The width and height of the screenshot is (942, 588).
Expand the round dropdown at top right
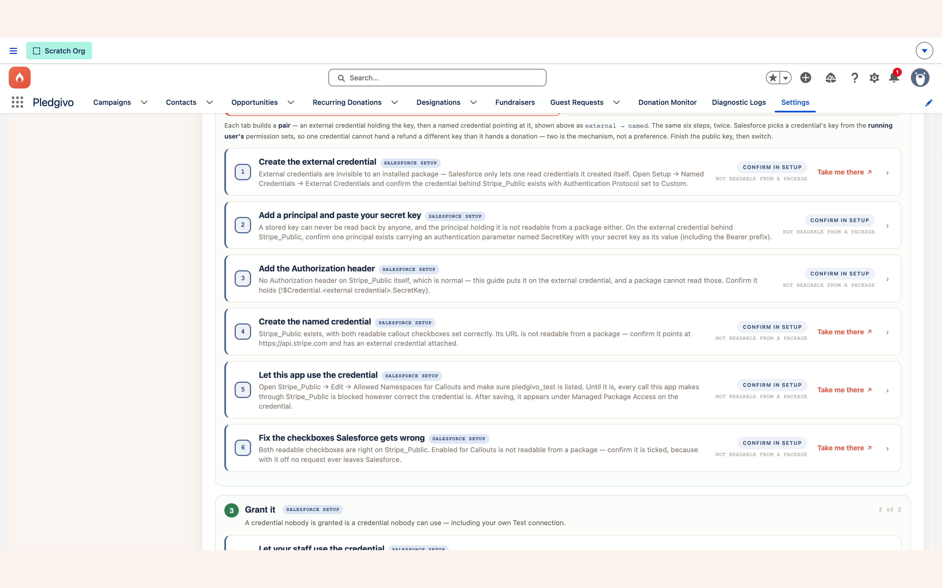click(924, 51)
